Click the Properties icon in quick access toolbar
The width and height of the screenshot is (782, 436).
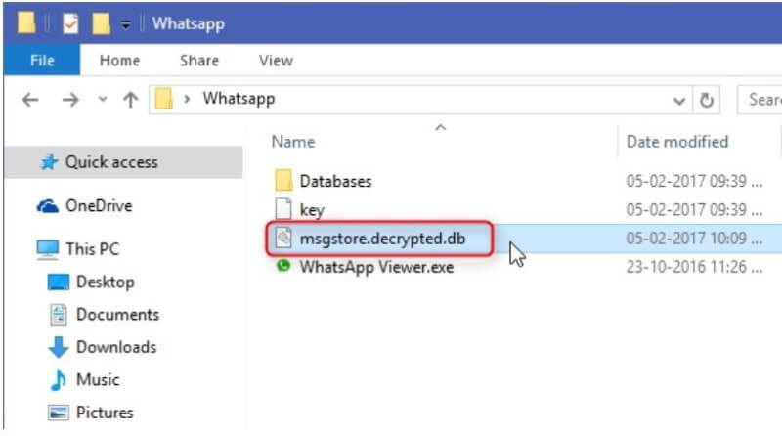point(70,22)
